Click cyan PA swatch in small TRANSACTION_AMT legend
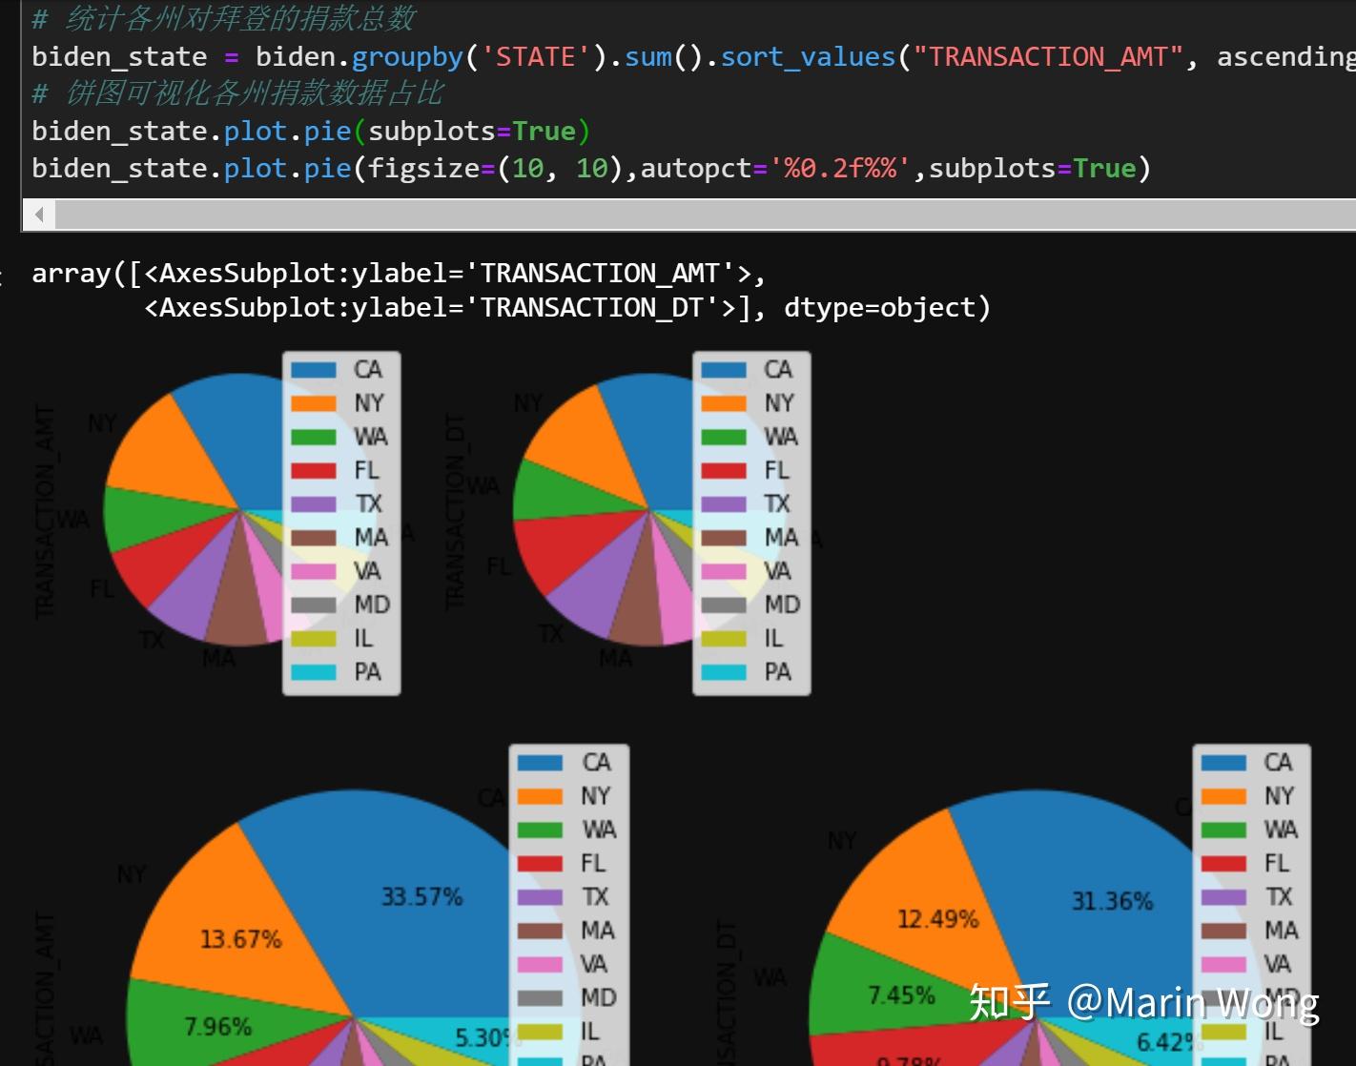This screenshot has width=1356, height=1066. (314, 672)
